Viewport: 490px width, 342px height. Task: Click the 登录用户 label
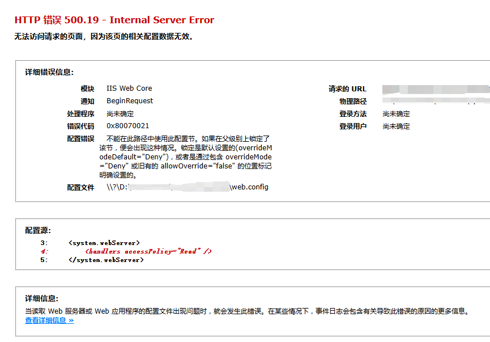(353, 126)
